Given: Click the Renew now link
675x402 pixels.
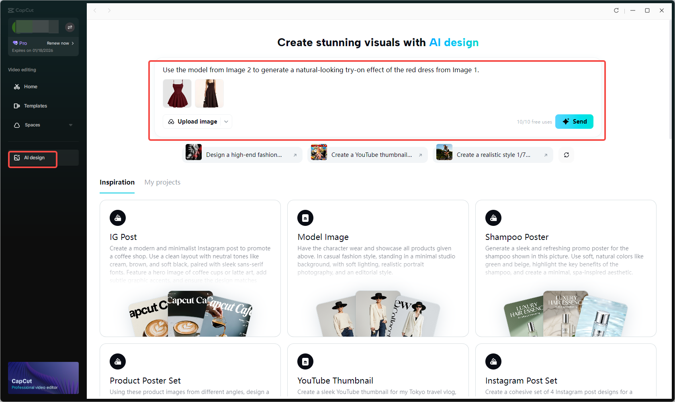Looking at the screenshot, I should point(58,43).
